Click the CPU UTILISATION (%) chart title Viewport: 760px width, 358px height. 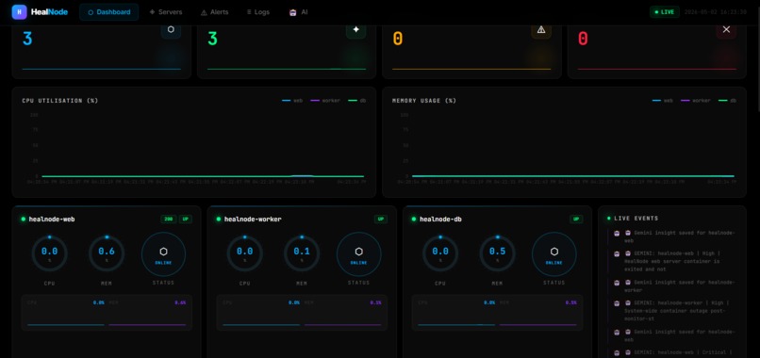pyautogui.click(x=60, y=101)
